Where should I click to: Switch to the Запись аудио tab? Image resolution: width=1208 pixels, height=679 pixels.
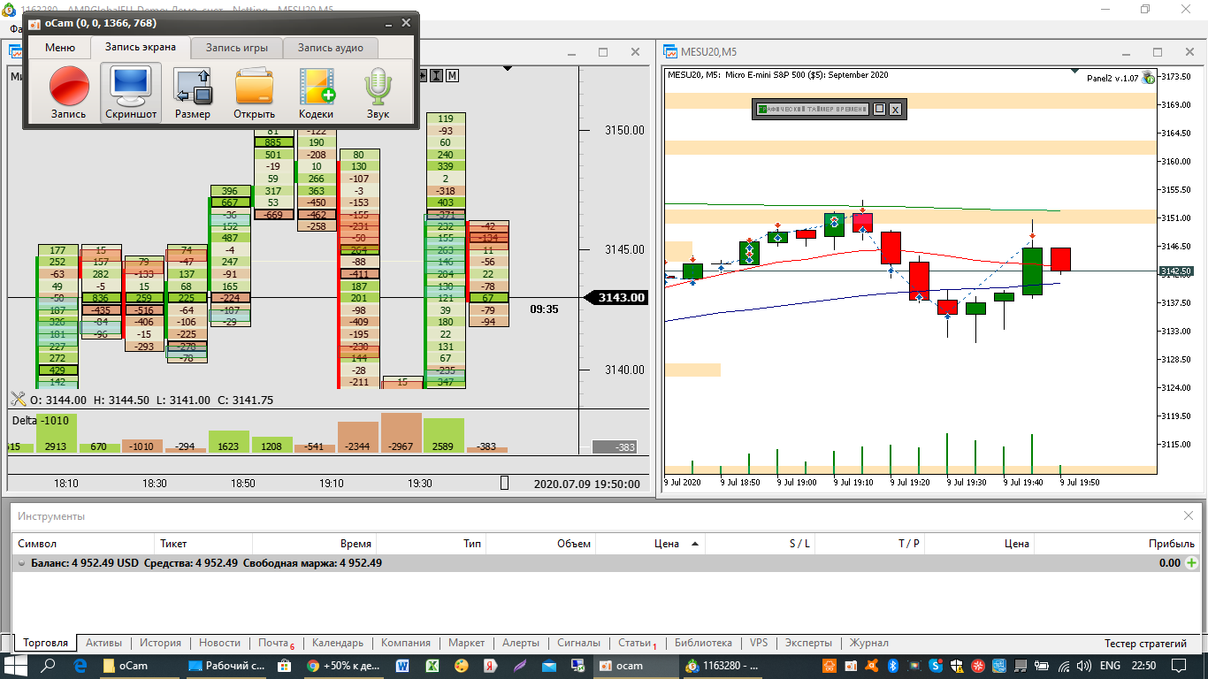coord(330,48)
